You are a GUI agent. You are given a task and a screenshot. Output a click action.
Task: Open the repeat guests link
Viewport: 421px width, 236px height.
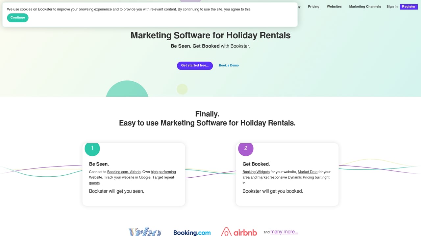coord(168,177)
